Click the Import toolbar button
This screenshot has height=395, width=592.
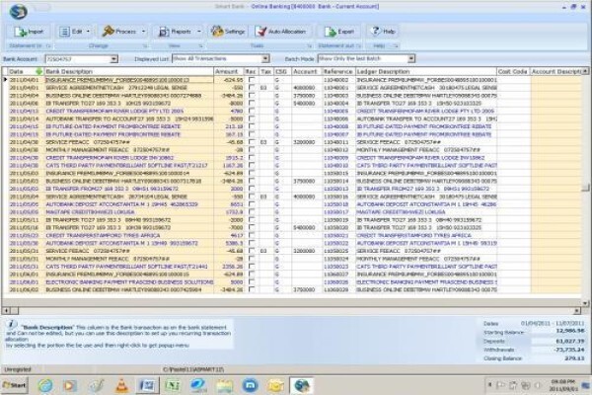click(29, 32)
